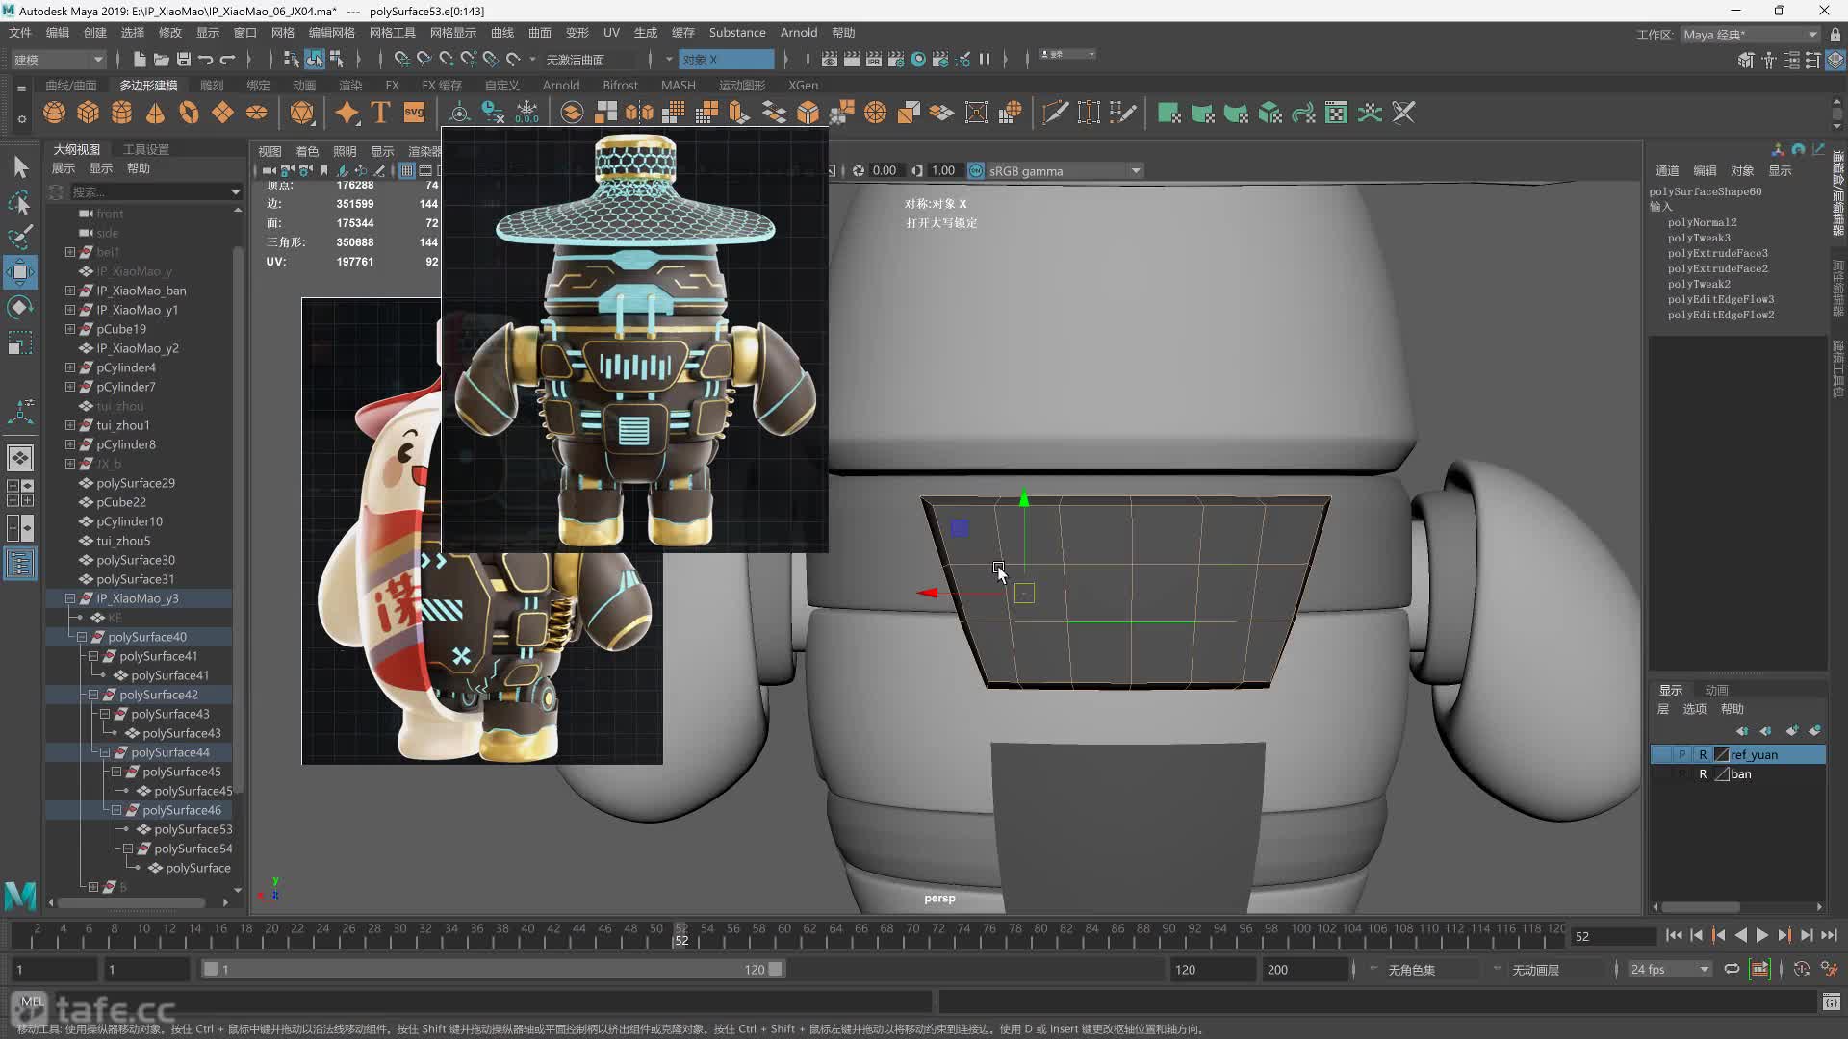Select the Scale tool in toolbox
1848x1039 pixels.
[20, 342]
